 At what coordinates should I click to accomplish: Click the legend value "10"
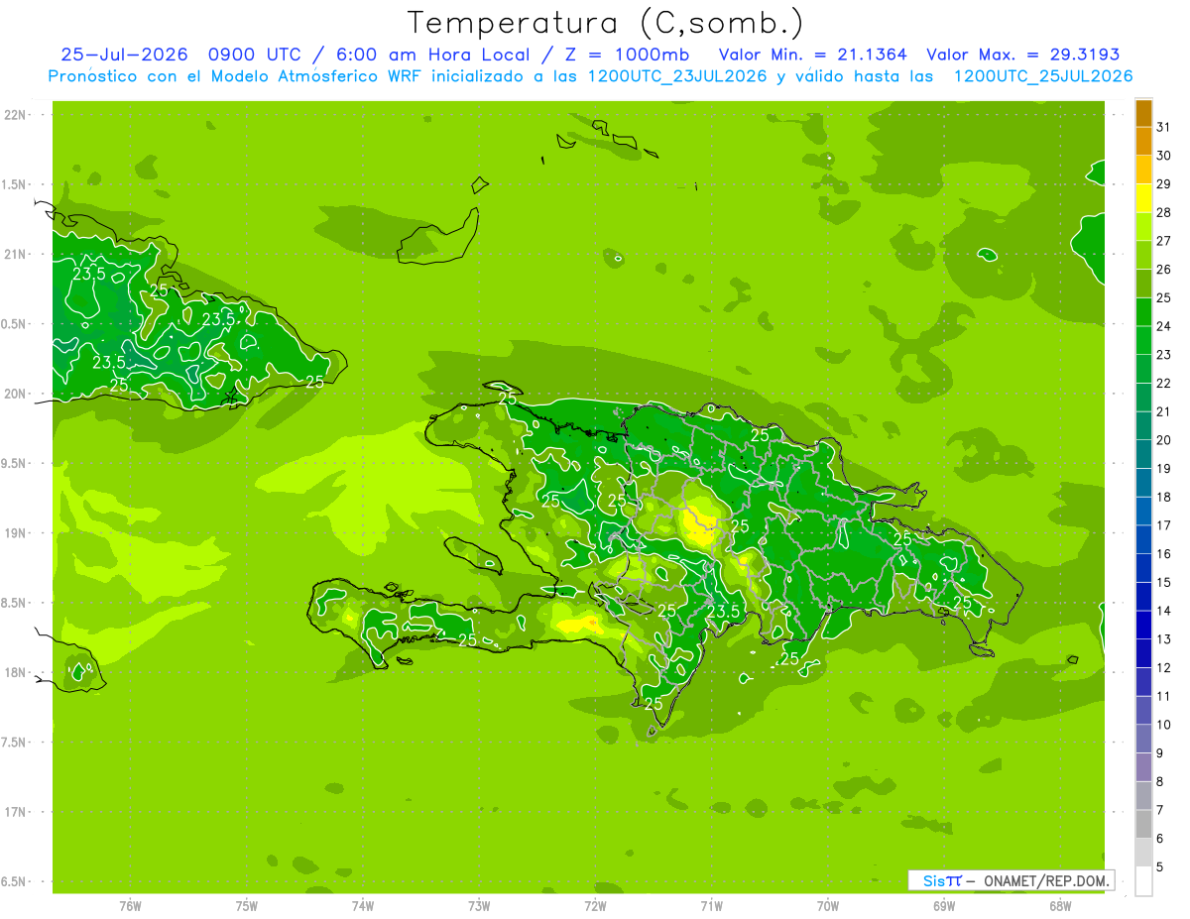[x=1163, y=725]
